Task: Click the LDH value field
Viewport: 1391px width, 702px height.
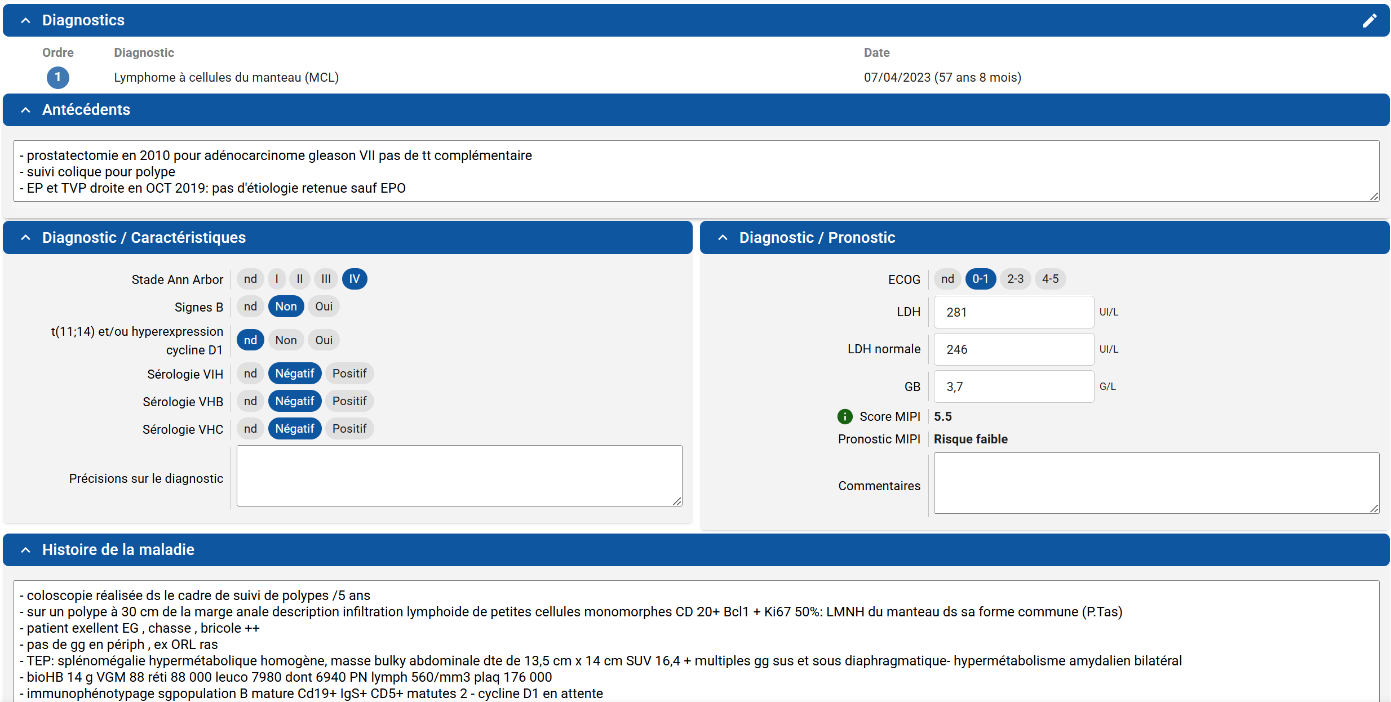Action: point(1013,312)
